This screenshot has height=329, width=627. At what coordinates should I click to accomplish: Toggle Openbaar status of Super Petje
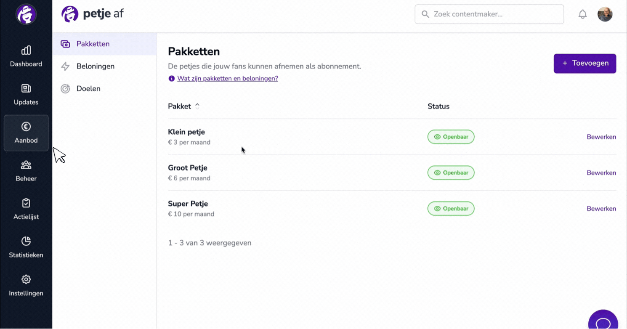pyautogui.click(x=451, y=209)
